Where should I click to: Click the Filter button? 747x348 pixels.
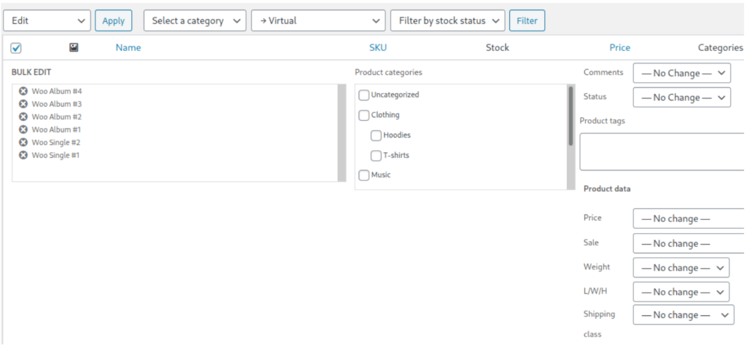[x=527, y=21]
